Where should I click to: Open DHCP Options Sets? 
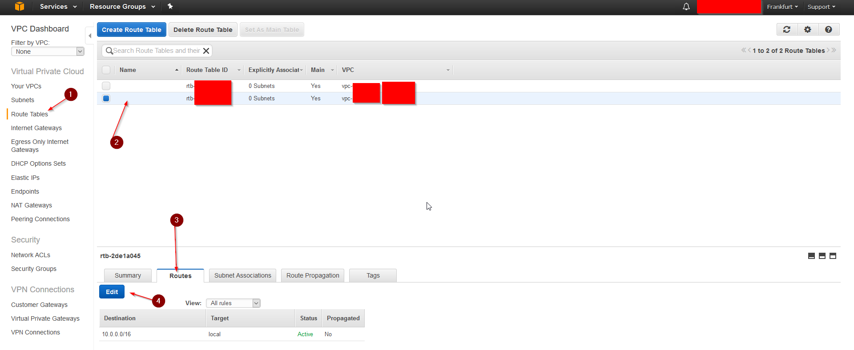tap(38, 163)
